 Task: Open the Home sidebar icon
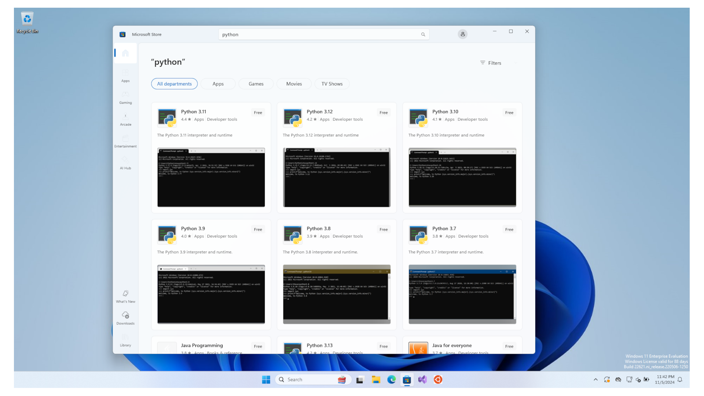[x=125, y=53]
